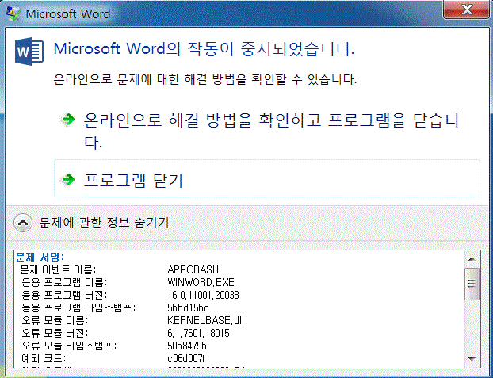Viewport: 493px width, 378px height.
Task: Click the 응용 프로그램 이름: label
Action: 64,282
